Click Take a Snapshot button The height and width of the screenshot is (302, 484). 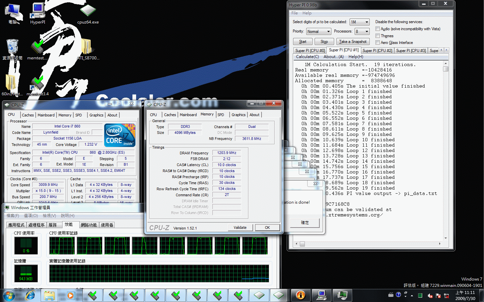coord(353,42)
